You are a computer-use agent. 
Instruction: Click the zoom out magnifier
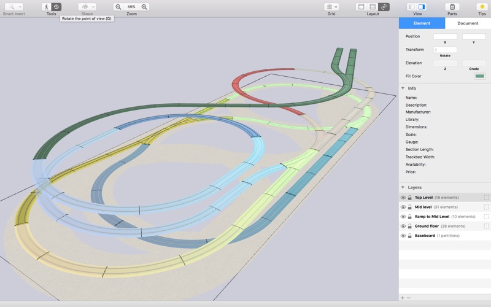tap(118, 7)
